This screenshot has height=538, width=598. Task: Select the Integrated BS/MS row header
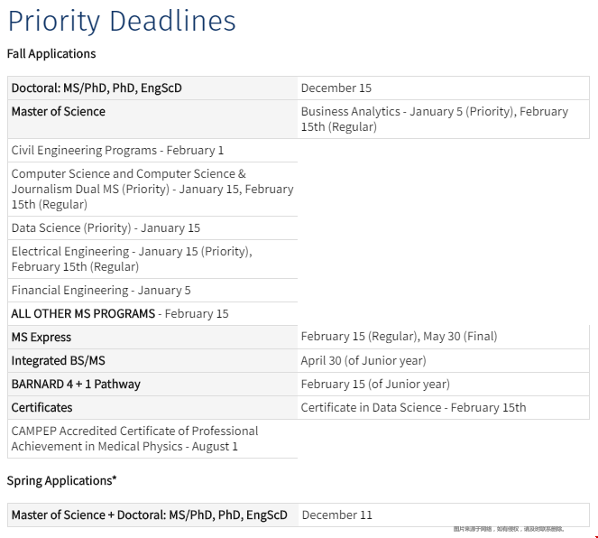pos(152,360)
